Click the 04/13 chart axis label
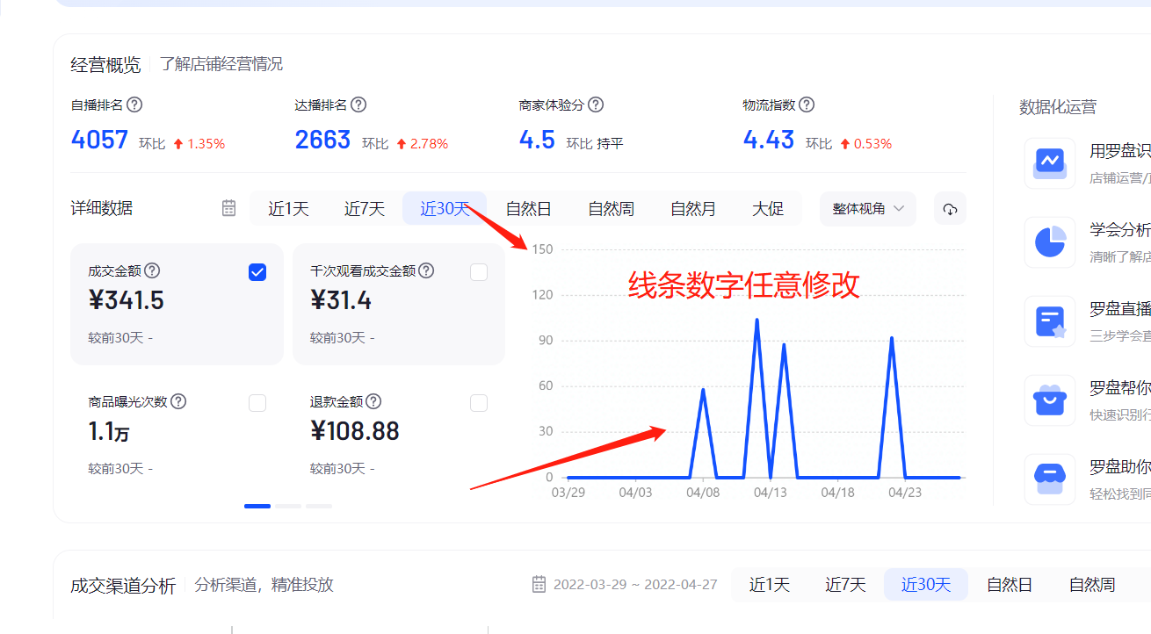The height and width of the screenshot is (634, 1151). point(770,493)
